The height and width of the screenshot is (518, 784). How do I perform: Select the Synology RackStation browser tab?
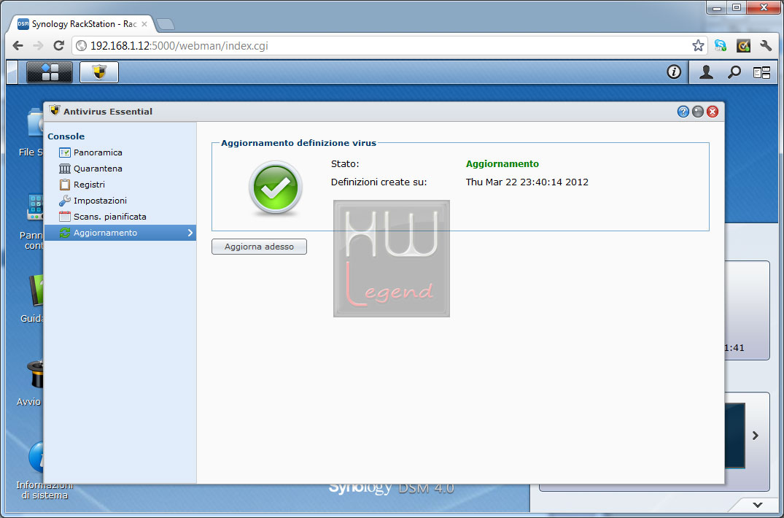83,24
